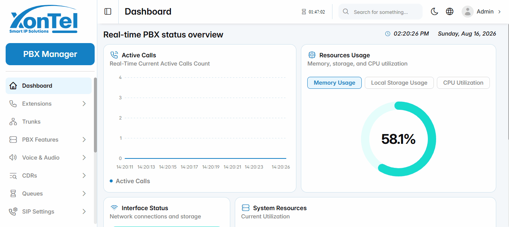Click the 'Current Utilization' subtitle
Viewport: 509px width, 227px height.
point(266,217)
